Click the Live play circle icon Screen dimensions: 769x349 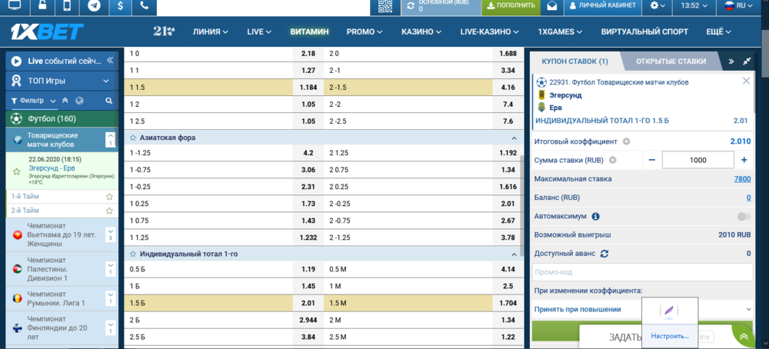point(17,61)
